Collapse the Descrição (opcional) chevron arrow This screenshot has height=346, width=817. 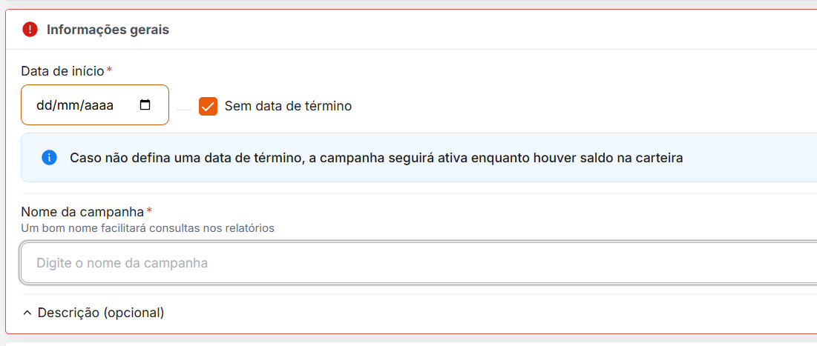tap(27, 313)
